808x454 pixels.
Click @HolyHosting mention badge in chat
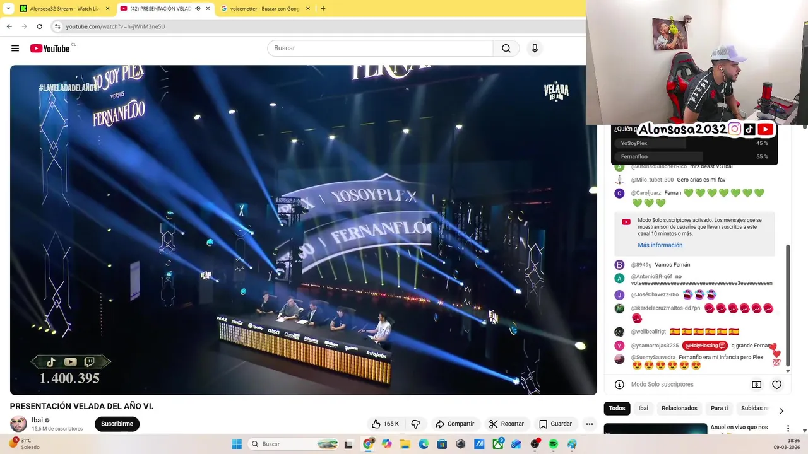point(704,346)
